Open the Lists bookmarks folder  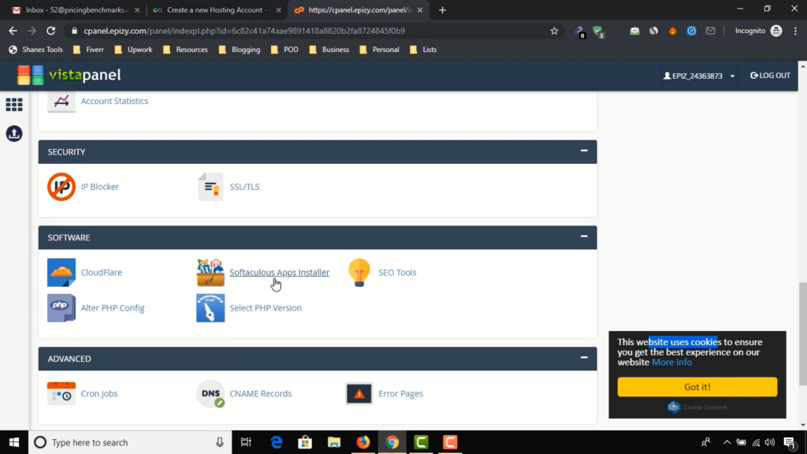pyautogui.click(x=423, y=50)
